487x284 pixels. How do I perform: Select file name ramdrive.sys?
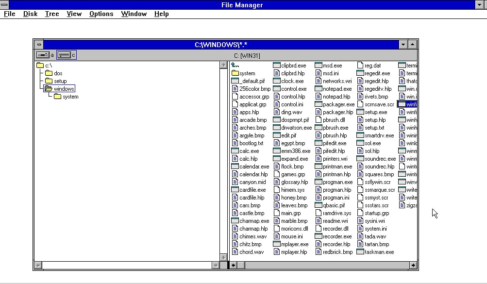tap(337, 213)
